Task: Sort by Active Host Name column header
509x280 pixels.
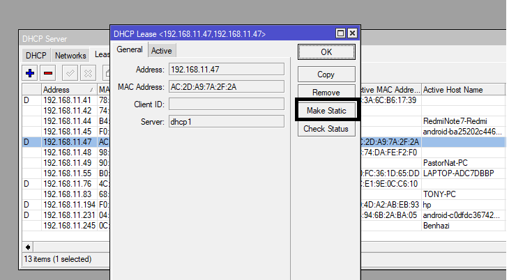Action: [x=463, y=90]
